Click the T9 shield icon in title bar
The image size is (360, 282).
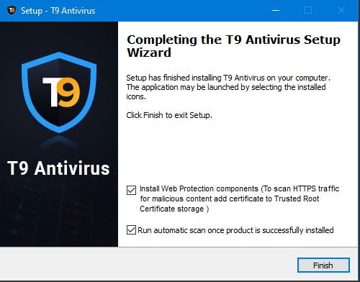11,10
